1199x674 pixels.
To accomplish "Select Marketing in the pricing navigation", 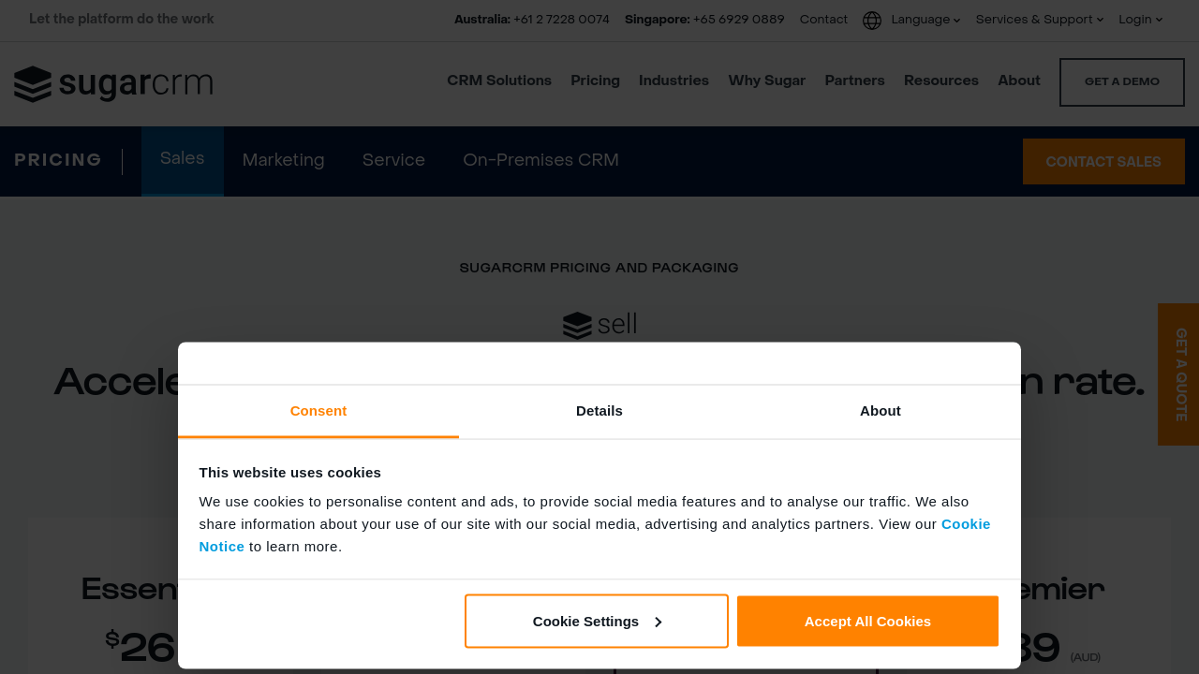I will [x=283, y=160].
